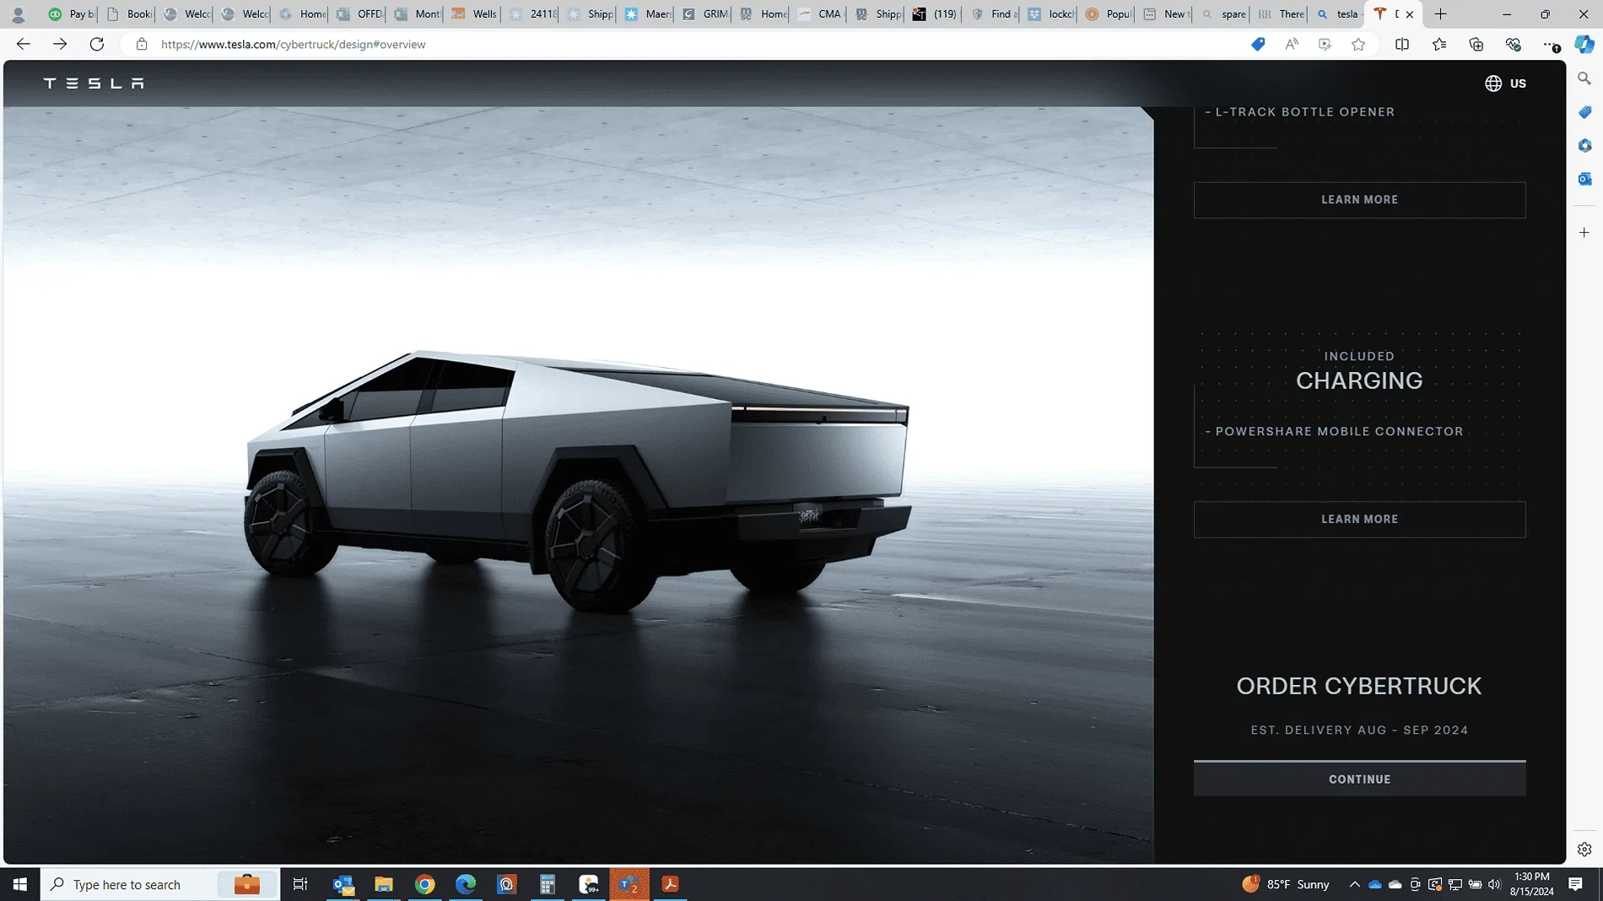
Task: Click the 'CHARGING' heading
Action: click(x=1358, y=381)
